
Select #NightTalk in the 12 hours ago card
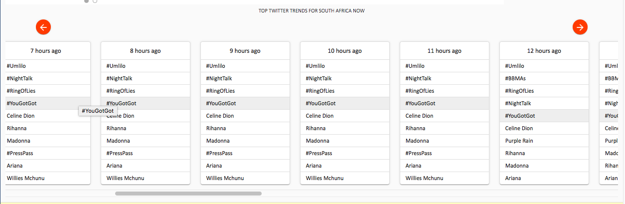[518, 103]
